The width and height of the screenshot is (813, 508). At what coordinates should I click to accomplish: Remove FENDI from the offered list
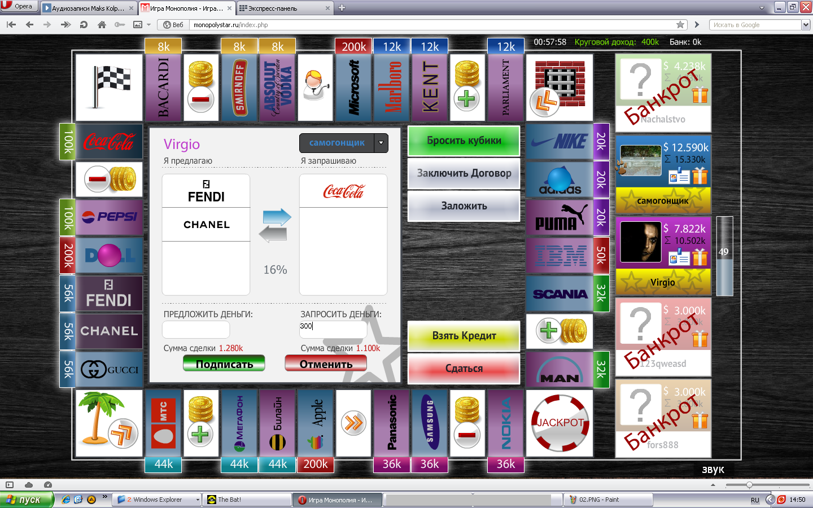pyautogui.click(x=206, y=191)
